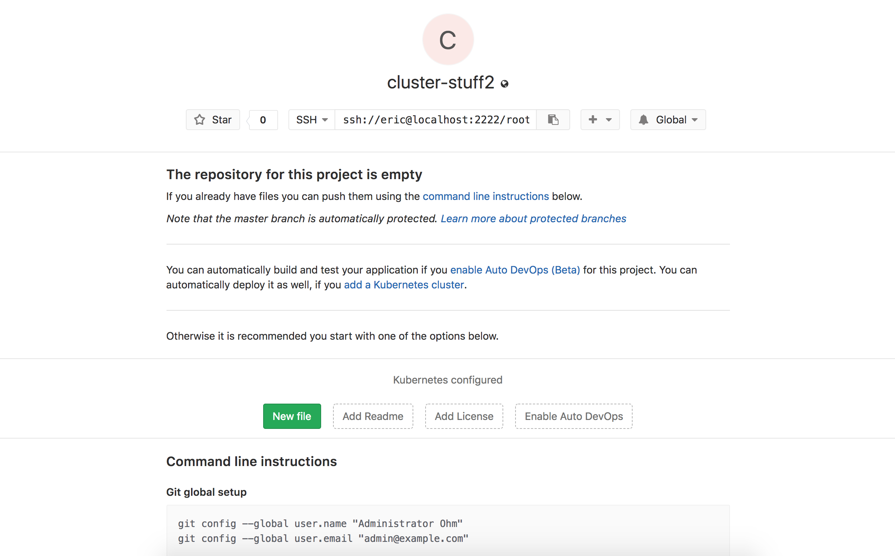Screen dimensions: 895x556
Task: Click add a Kubernetes cluster link
Action: point(404,285)
